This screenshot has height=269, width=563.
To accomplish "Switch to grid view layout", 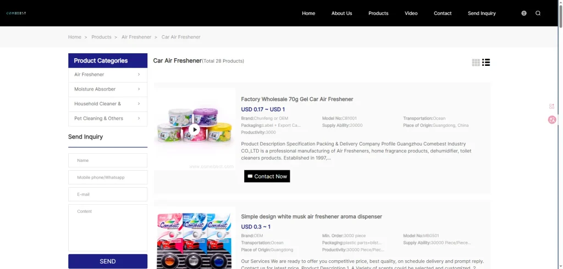I will [476, 63].
